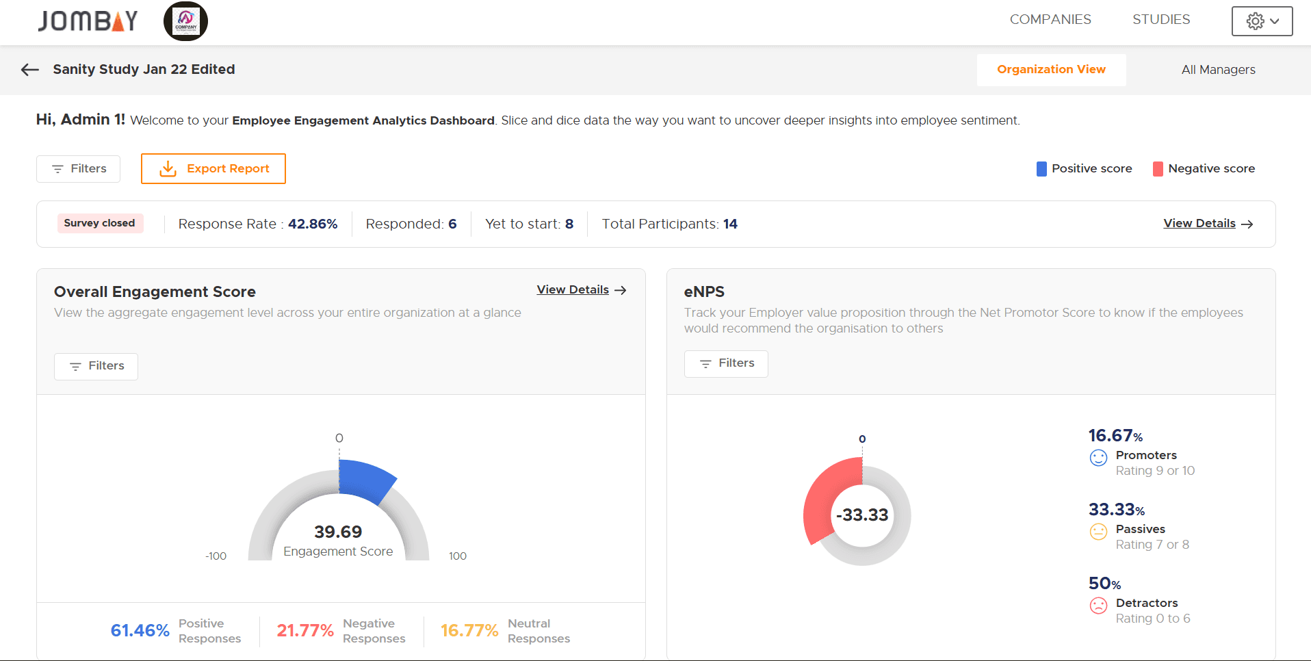Click the Promoters smiley face icon
This screenshot has height=661, width=1311.
click(1098, 458)
